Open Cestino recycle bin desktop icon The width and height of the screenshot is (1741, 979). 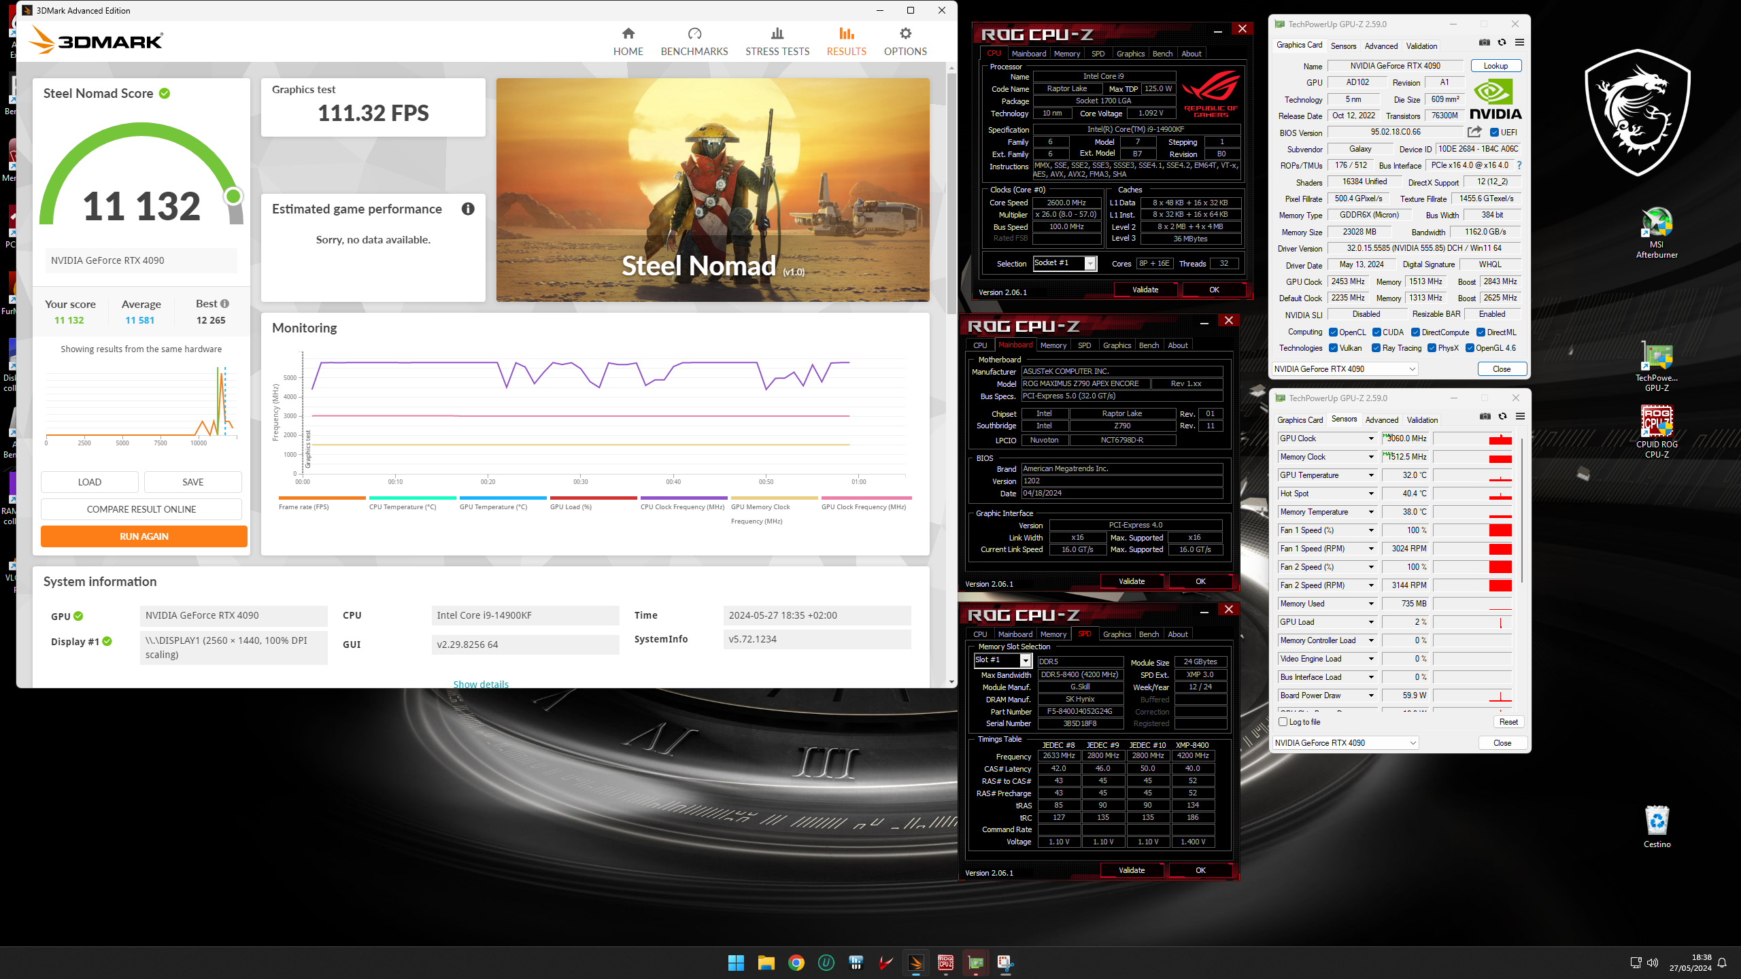pyautogui.click(x=1657, y=827)
